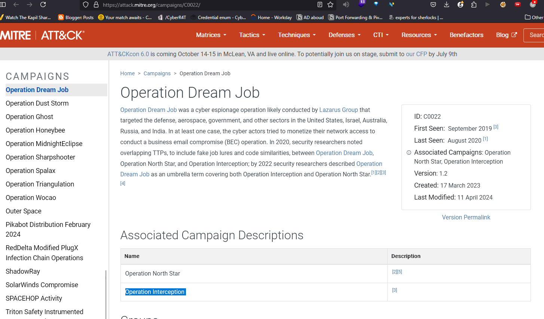
Task: Select Operation MidnightEclipse in sidebar
Action: tap(44, 144)
